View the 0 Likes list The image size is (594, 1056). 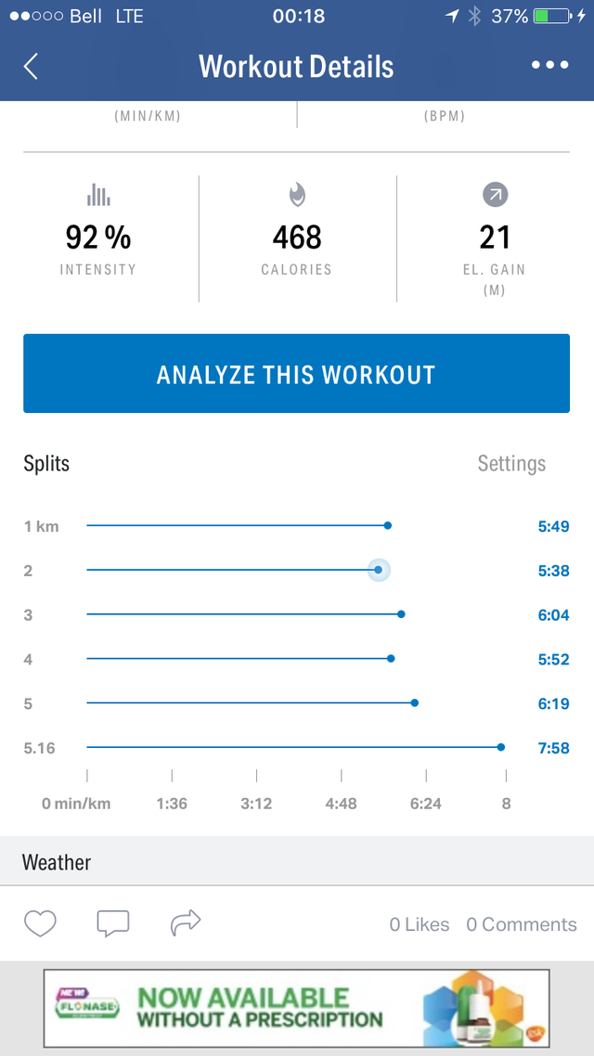pyautogui.click(x=420, y=924)
